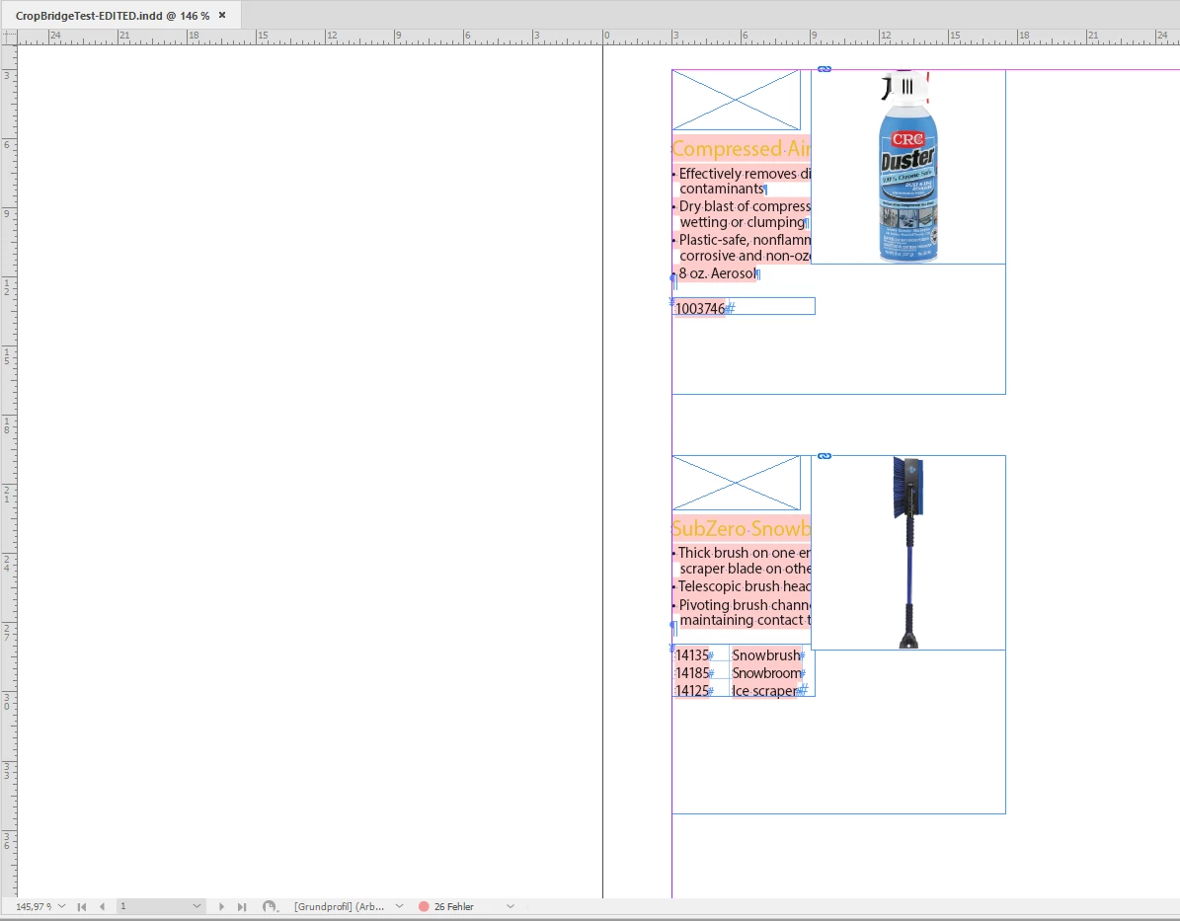The height and width of the screenshot is (921, 1180).
Task: Click the ruler origin corner box
Action: coord(8,37)
